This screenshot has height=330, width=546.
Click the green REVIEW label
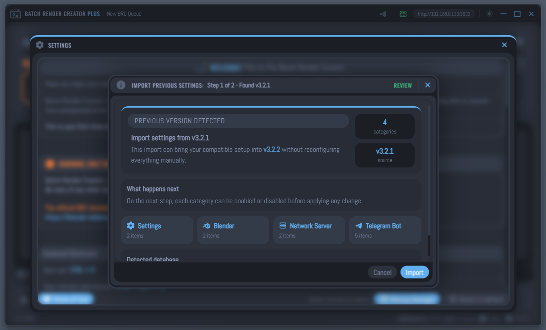(403, 85)
